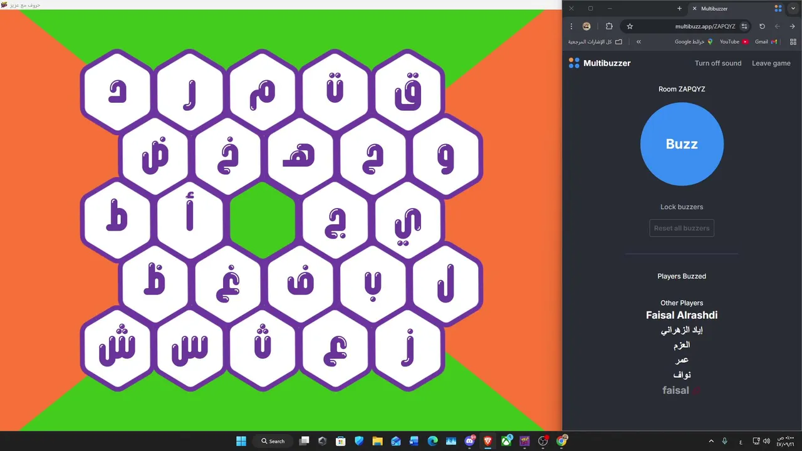
Task: Open Microsoft Word from taskbar
Action: [x=414, y=441]
